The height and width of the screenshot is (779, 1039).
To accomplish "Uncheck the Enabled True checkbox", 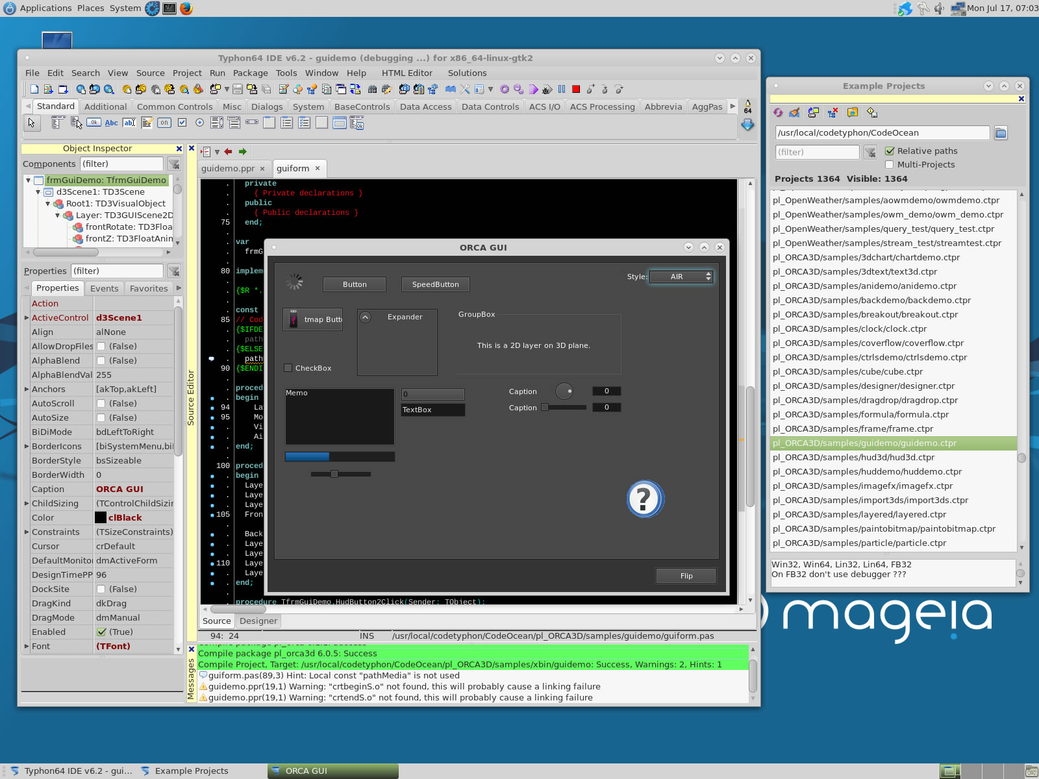I will 101,632.
